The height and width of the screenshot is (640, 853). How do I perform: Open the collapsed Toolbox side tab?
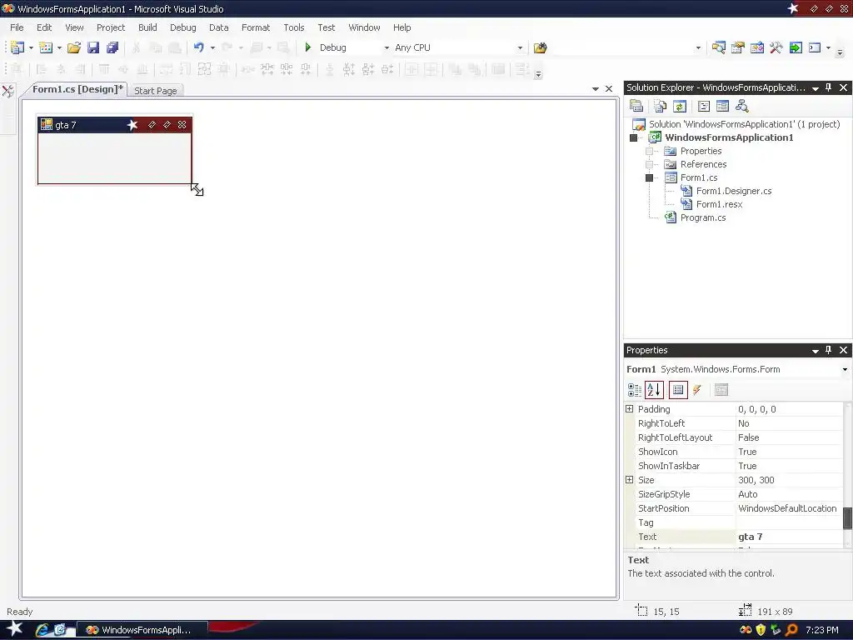click(x=7, y=91)
